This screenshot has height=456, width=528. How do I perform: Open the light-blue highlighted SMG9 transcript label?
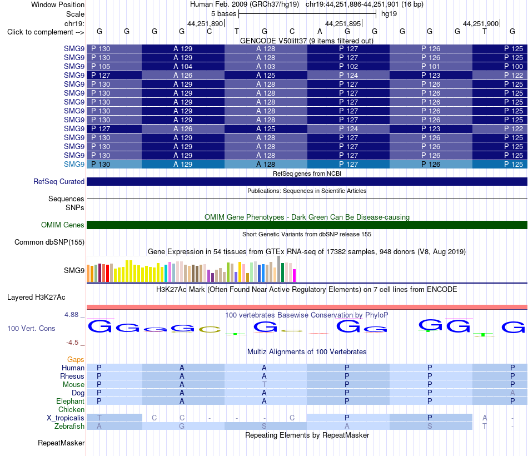point(74,164)
